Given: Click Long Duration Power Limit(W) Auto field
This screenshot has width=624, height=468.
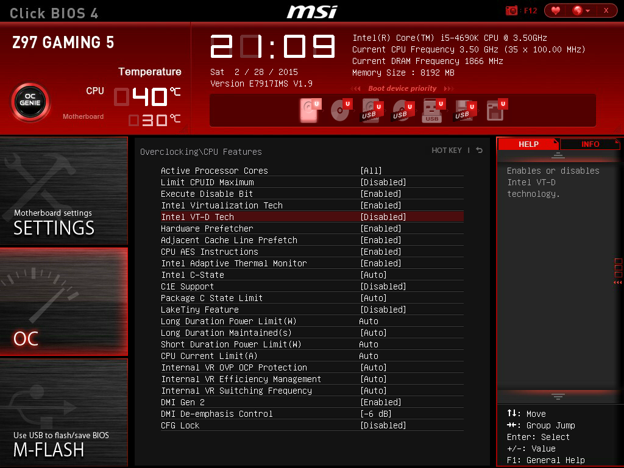Looking at the screenshot, I should pyautogui.click(x=369, y=321).
